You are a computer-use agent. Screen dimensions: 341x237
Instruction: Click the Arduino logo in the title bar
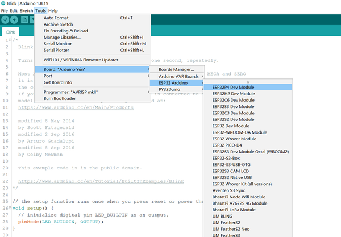pyautogui.click(x=4, y=3)
